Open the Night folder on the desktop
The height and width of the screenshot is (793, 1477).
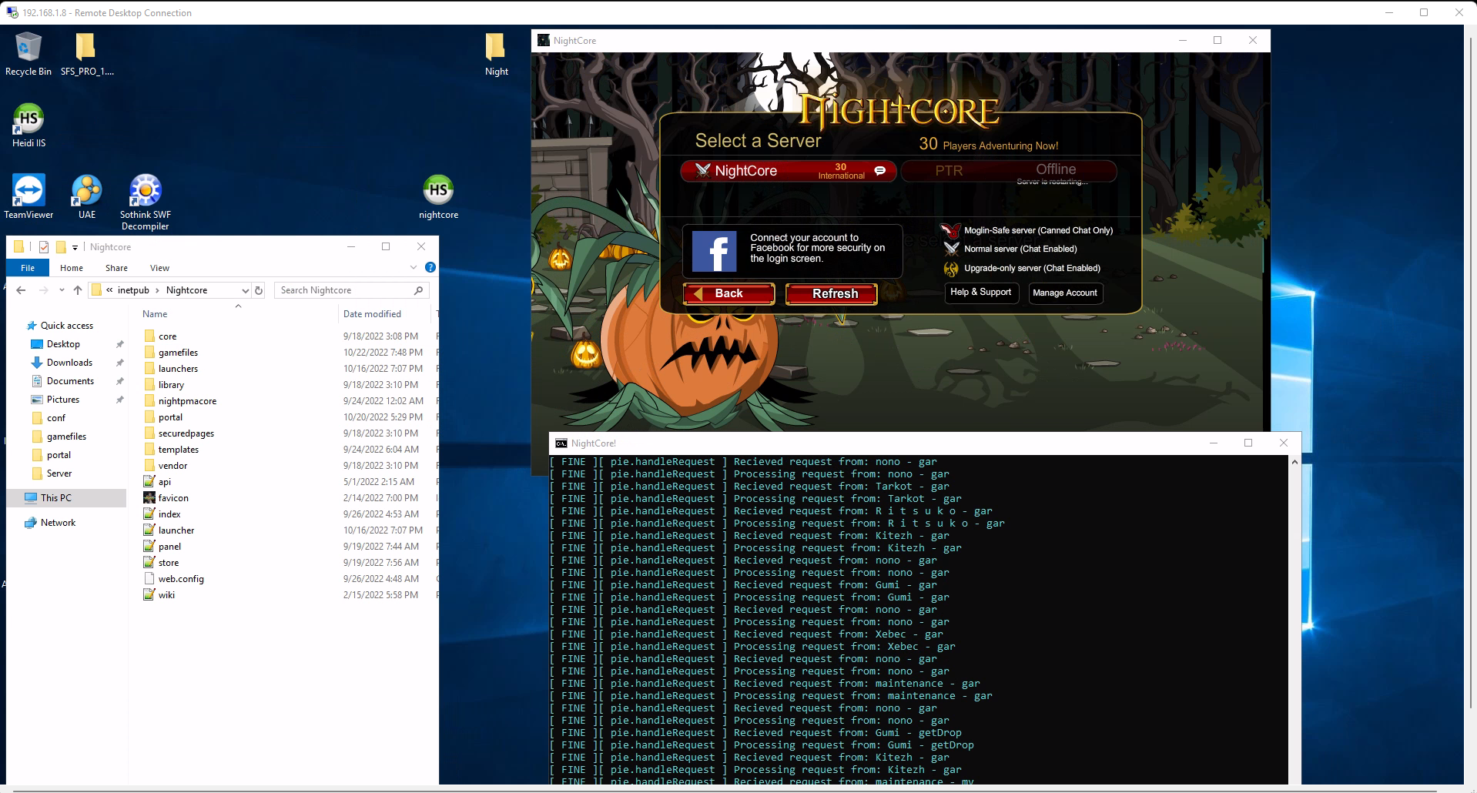pos(496,54)
